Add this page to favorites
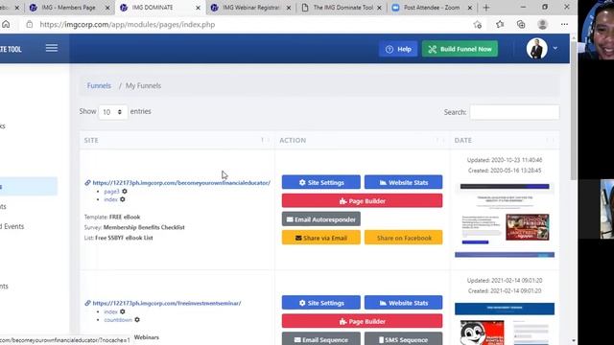This screenshot has width=614, height=345. [x=478, y=25]
